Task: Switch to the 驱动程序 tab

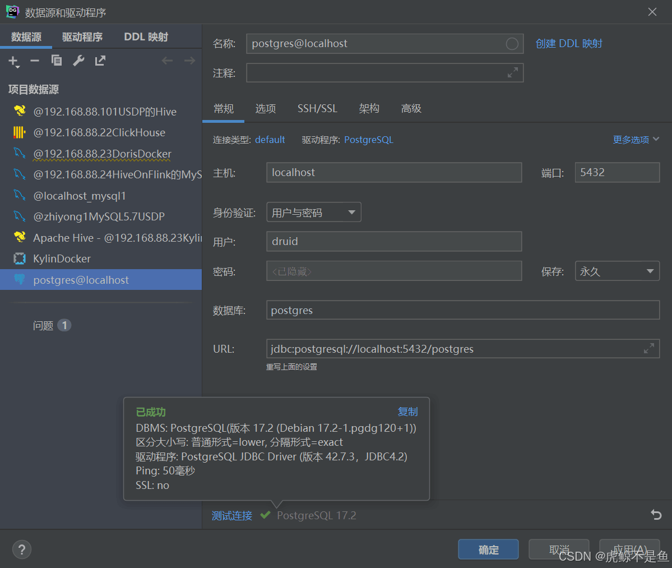Action: tap(82, 37)
